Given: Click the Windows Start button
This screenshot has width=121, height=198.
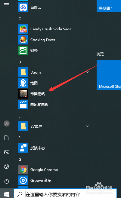Looking at the screenshot, I should tap(6, 194).
